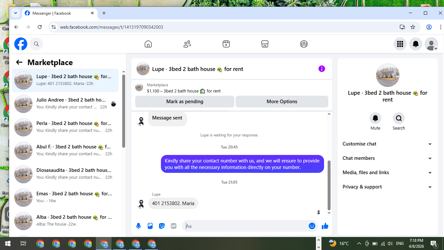The width and height of the screenshot is (444, 250).
Task: Click the conversation list scrollbar
Action: [x=124, y=111]
